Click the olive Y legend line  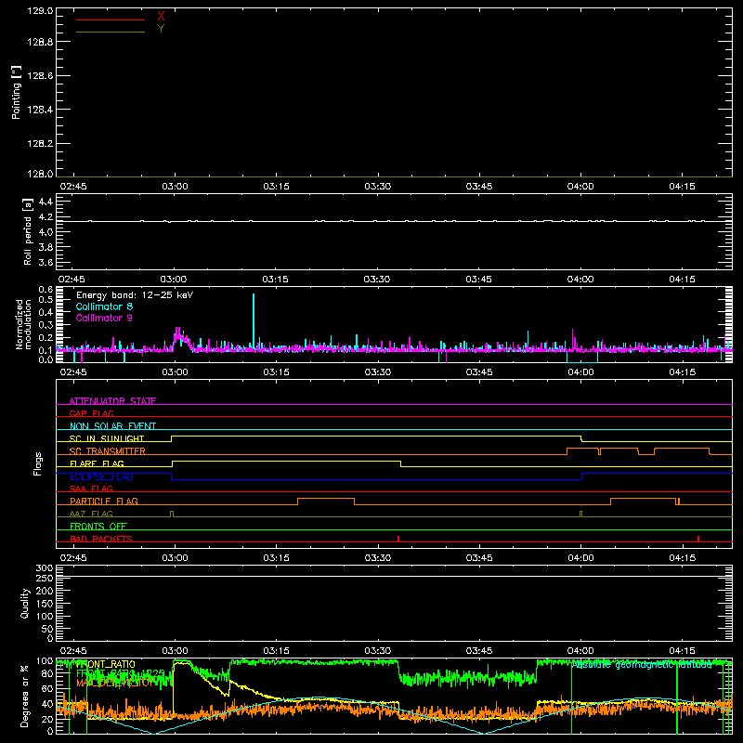click(x=111, y=33)
